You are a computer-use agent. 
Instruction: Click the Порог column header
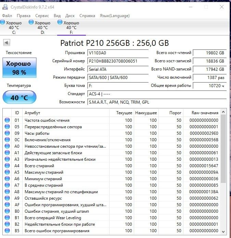(171, 113)
